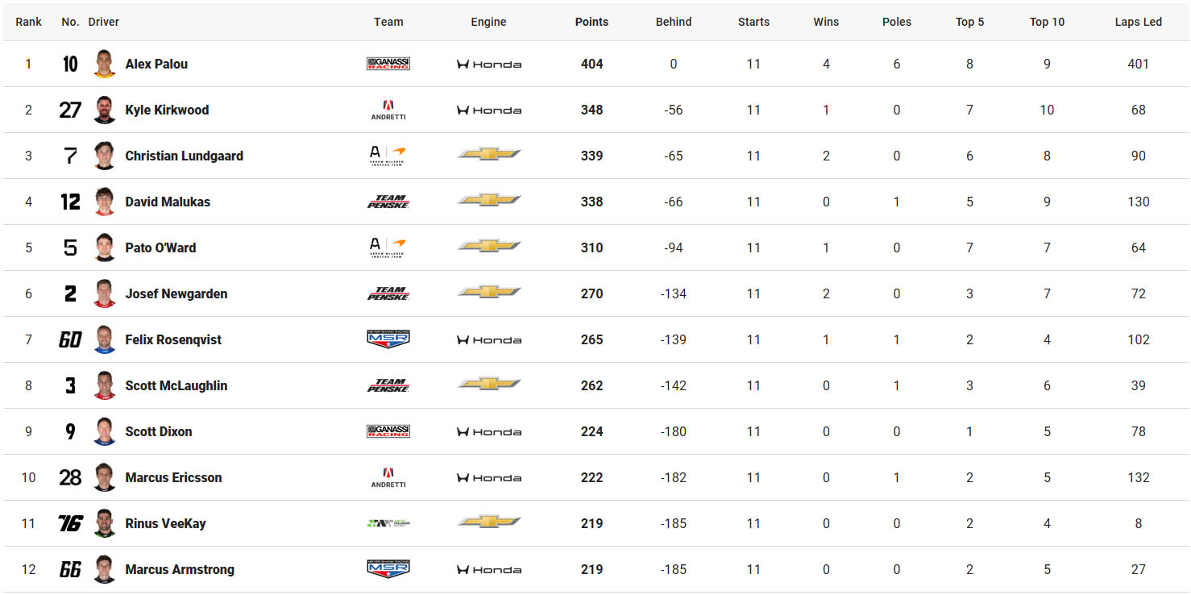This screenshot has width=1191, height=595.
Task: Open Marcus Ericsson's driver profile link
Action: click(x=173, y=477)
